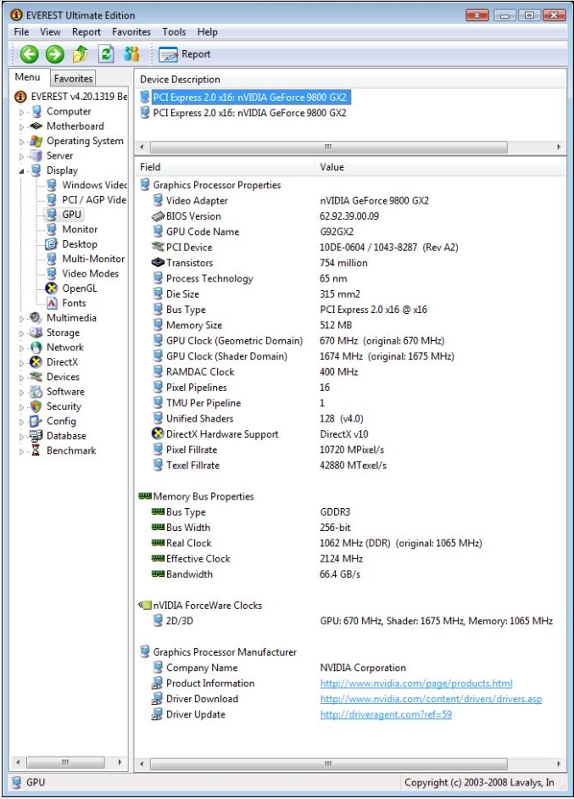Select OpenGL in the Display tree
The image size is (574, 799).
click(x=79, y=288)
